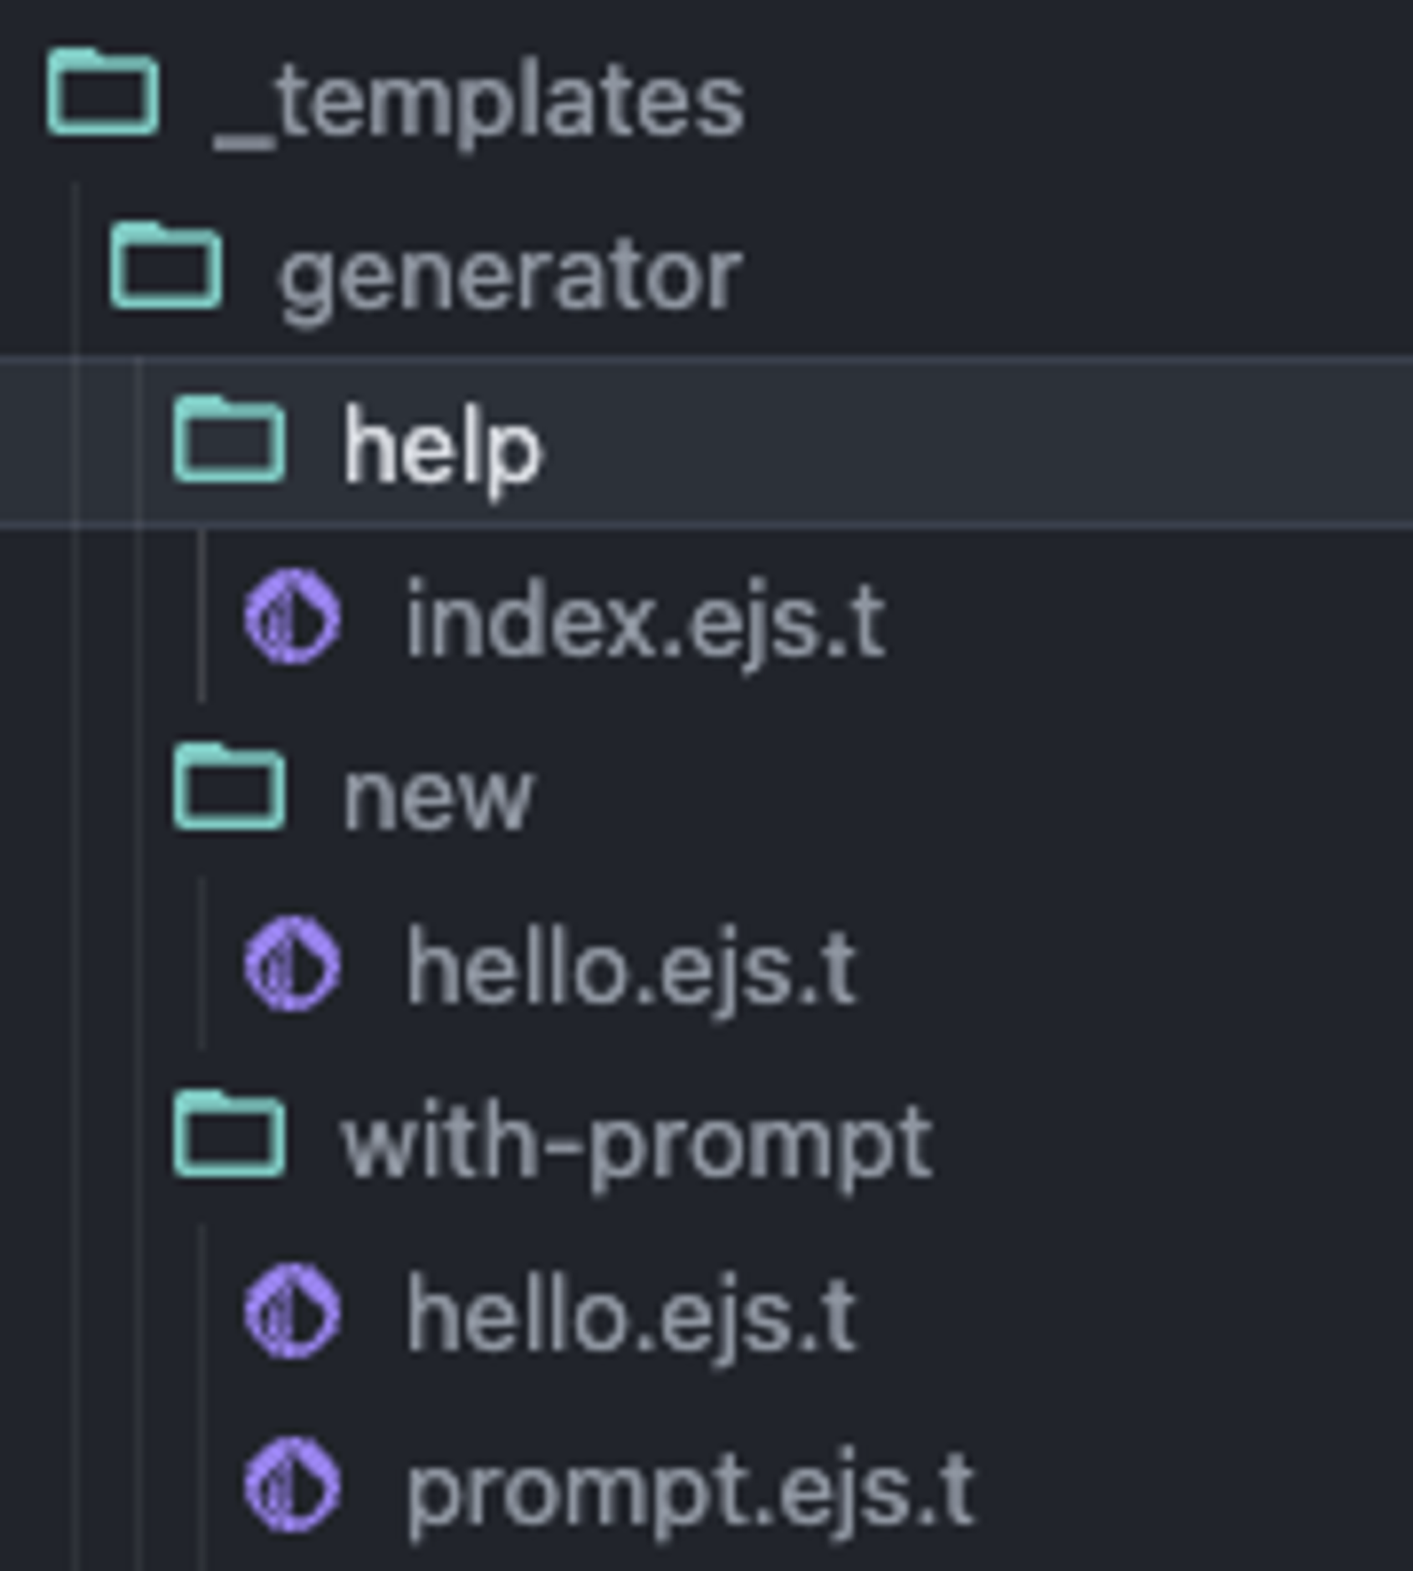Open hello.ejs.t inside the with-prompt folder
Screen dimensions: 1413x1571
coord(631,1318)
